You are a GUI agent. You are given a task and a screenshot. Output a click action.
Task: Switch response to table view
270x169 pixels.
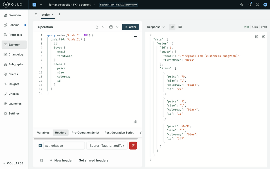click(x=180, y=27)
